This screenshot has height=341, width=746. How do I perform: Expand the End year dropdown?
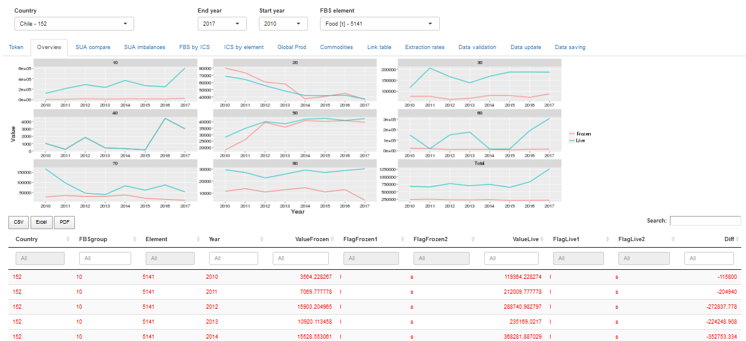click(222, 24)
